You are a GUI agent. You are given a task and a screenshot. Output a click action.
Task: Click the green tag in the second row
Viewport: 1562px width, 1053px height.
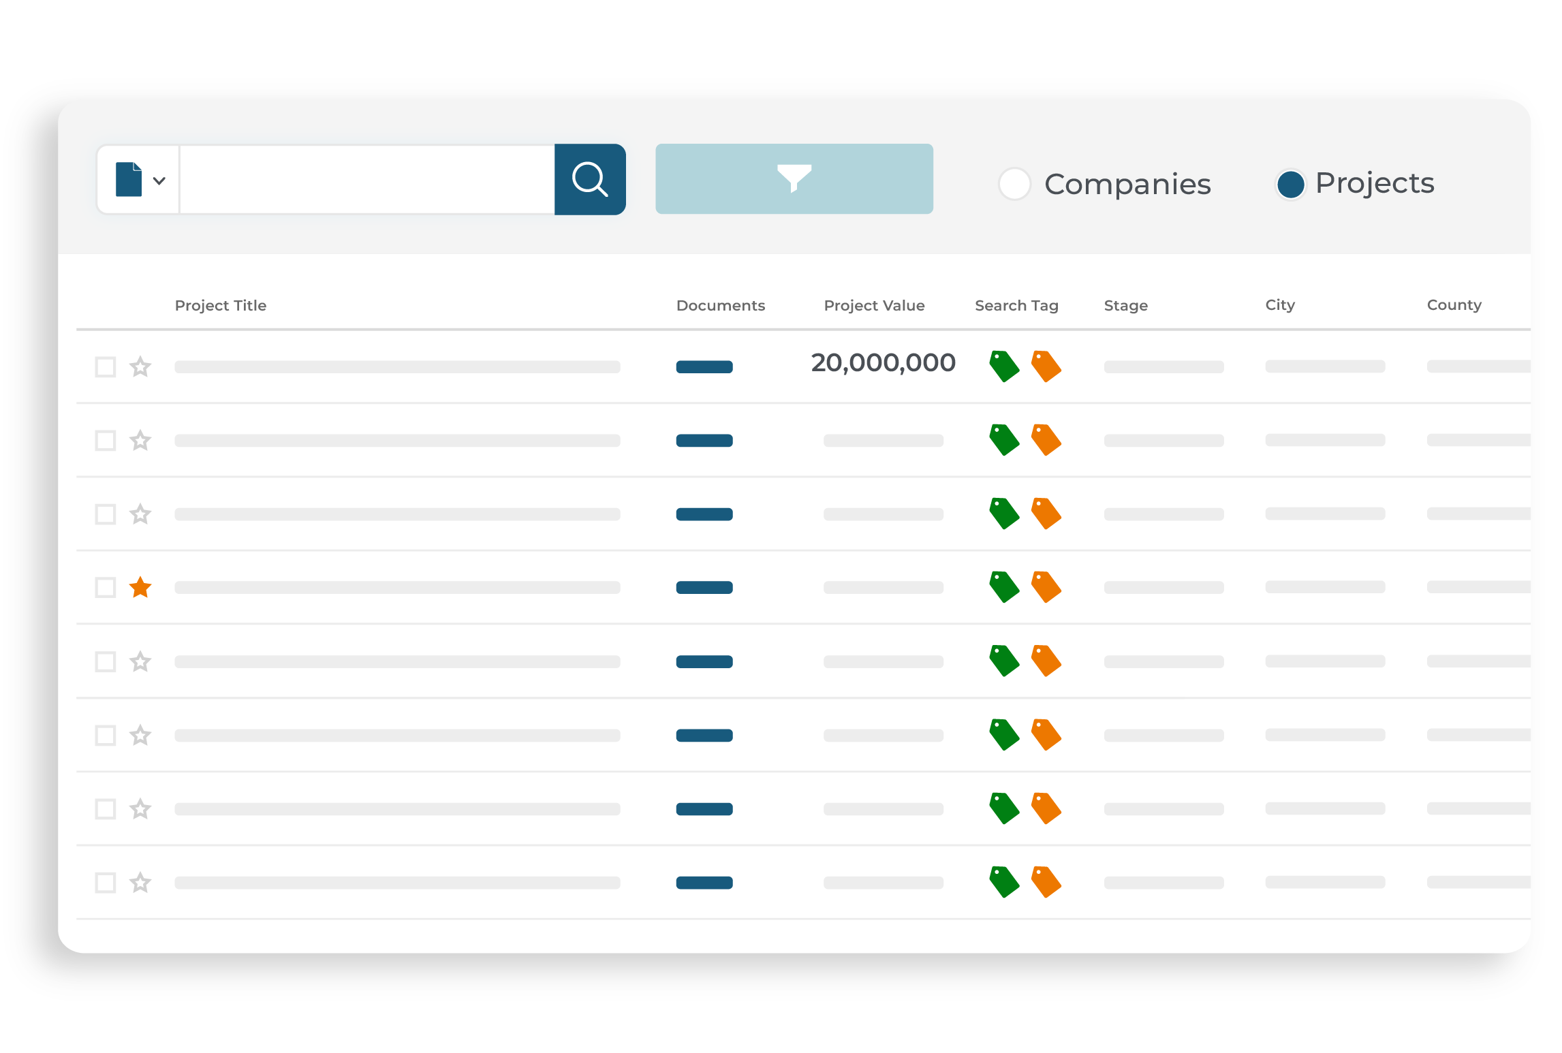[x=1004, y=440]
